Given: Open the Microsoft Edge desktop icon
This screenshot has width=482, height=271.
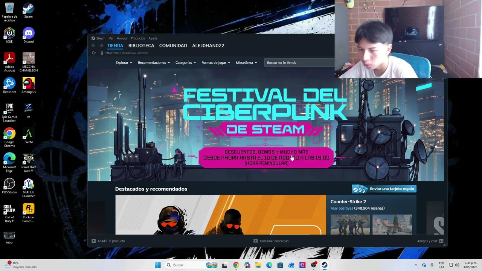Looking at the screenshot, I should [x=9, y=163].
